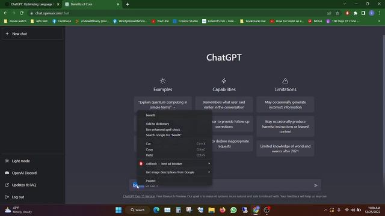Screen dimensions: 385x216
Task: Choose Inspect in context menu
Action: (174, 181)
